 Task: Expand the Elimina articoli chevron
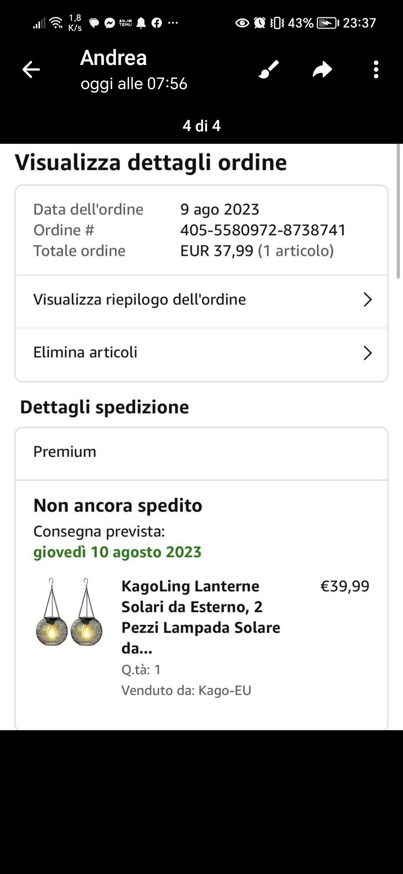click(x=368, y=353)
